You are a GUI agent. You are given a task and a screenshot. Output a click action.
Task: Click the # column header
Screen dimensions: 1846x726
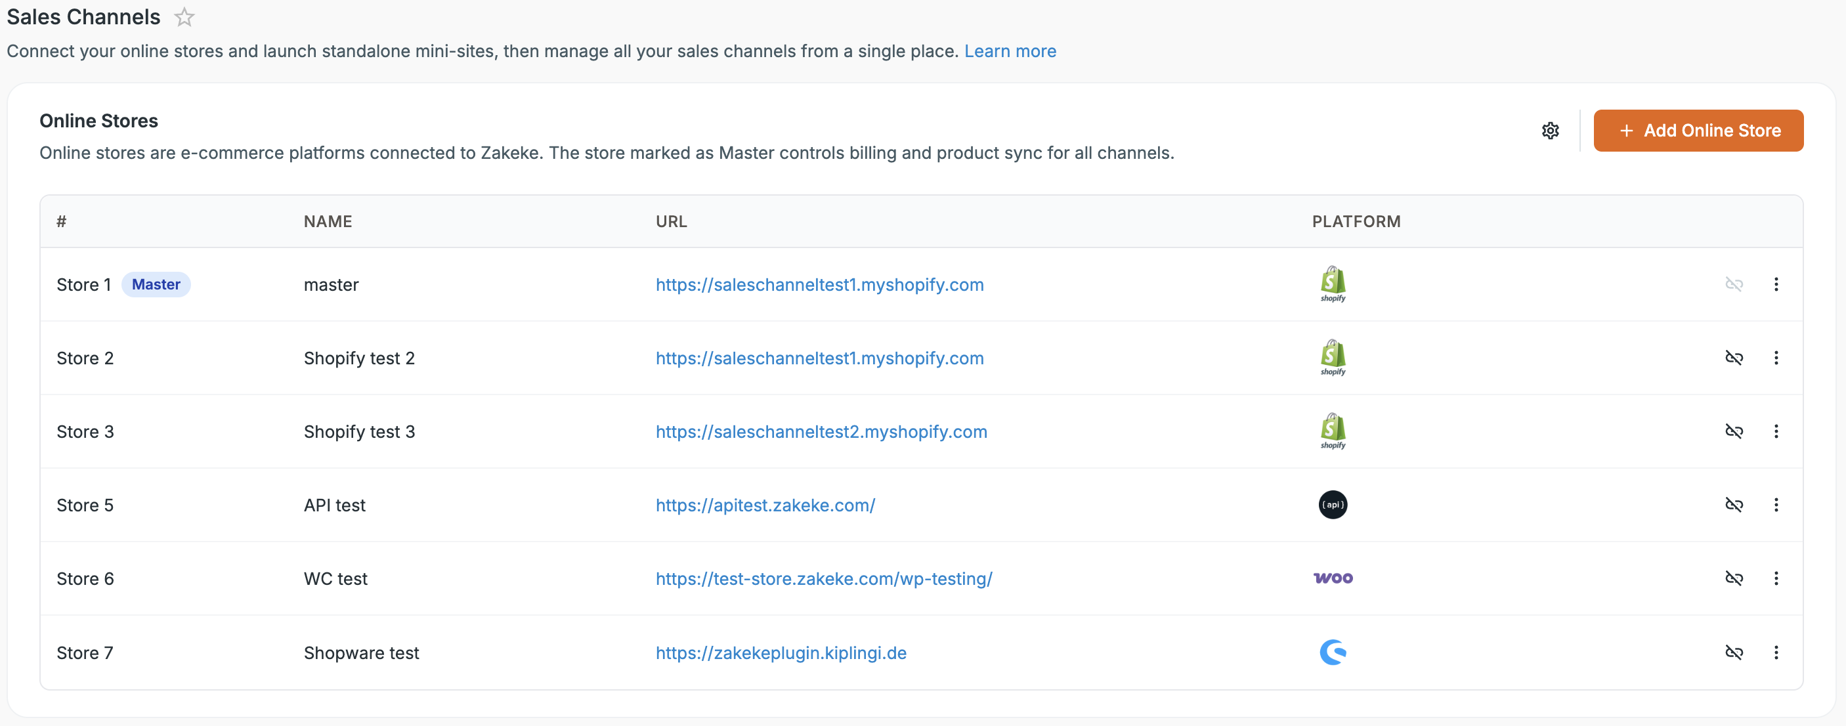[62, 221]
